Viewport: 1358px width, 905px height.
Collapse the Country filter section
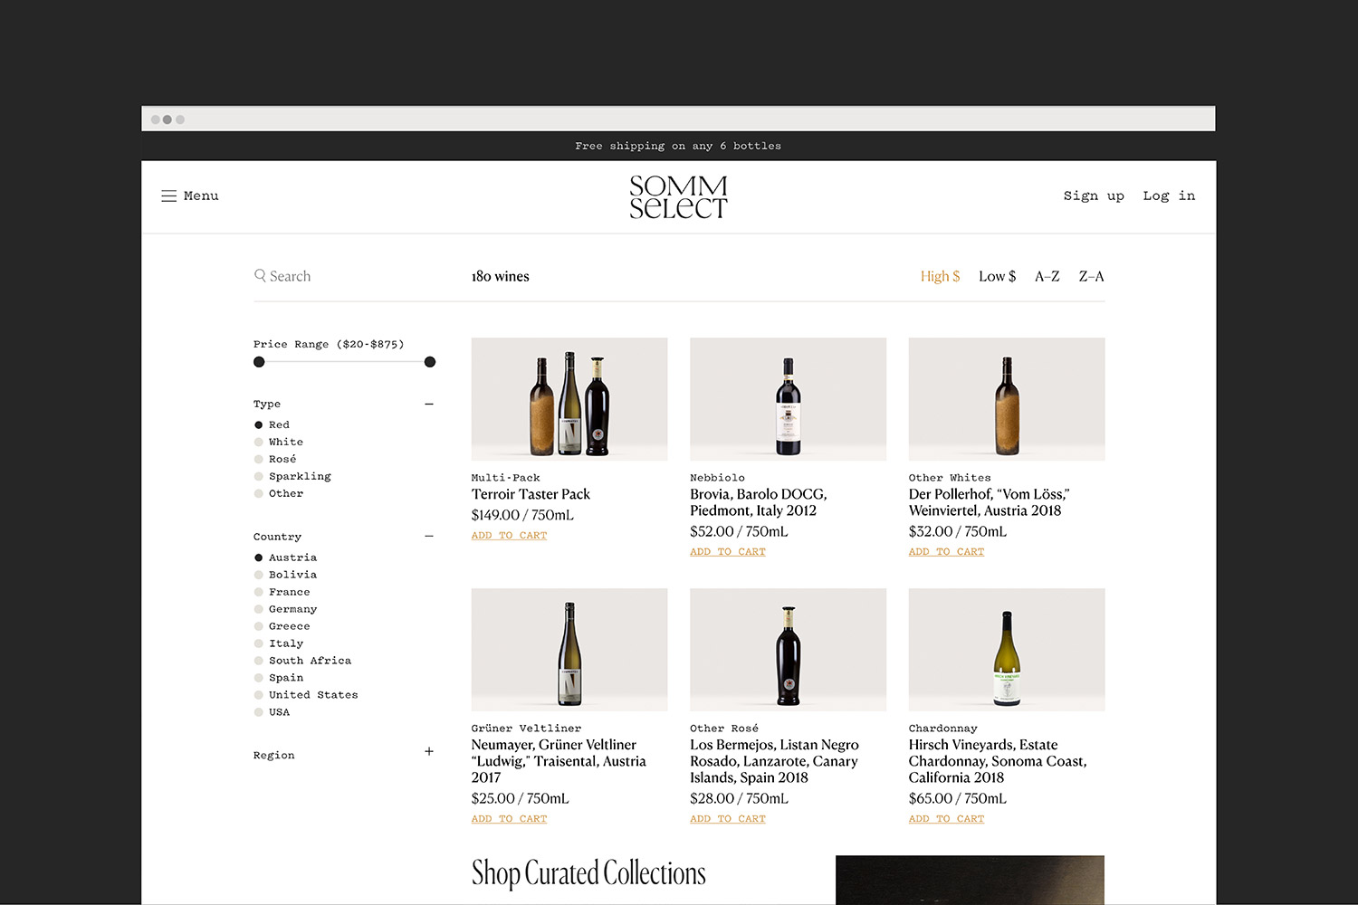pyautogui.click(x=429, y=537)
